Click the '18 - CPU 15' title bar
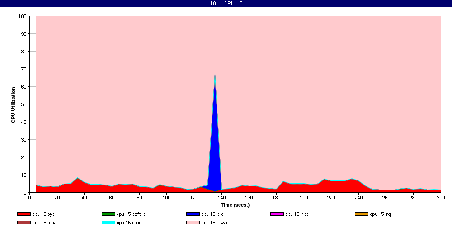452x228 pixels. pyautogui.click(x=226, y=4)
